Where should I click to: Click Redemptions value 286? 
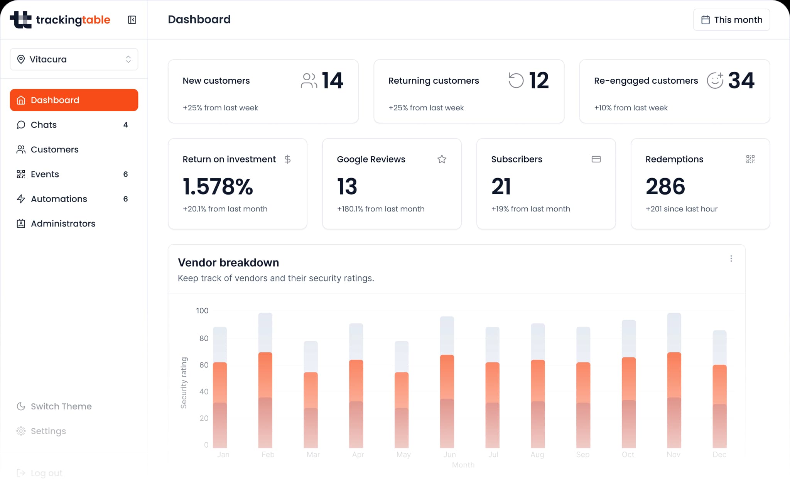coord(665,186)
